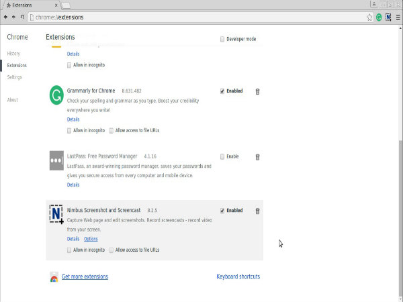Viewport: 403px width, 302px height.
Task: Bookmark this page with the star icon
Action: pyautogui.click(x=369, y=17)
